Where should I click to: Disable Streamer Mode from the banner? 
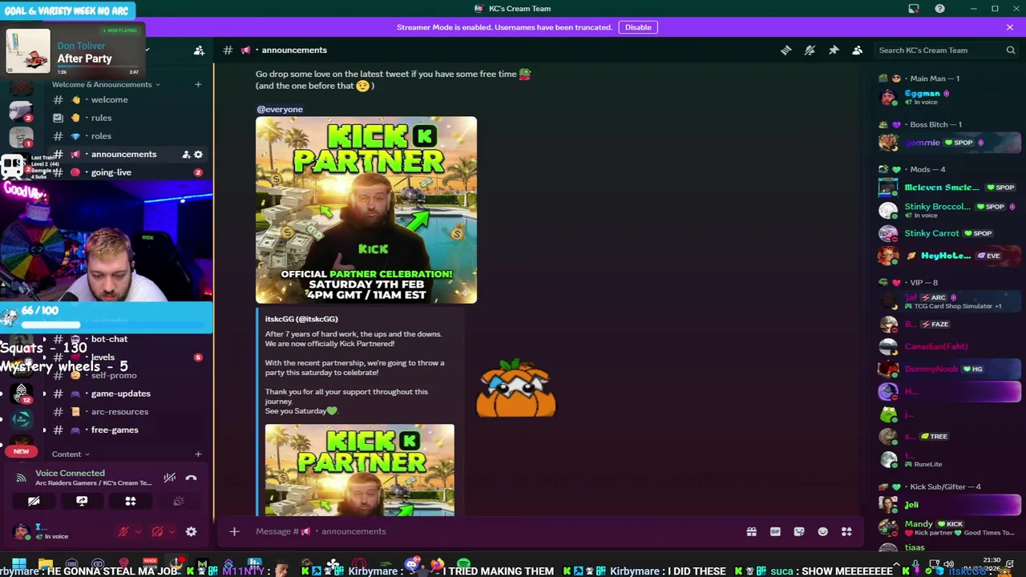[x=638, y=27]
